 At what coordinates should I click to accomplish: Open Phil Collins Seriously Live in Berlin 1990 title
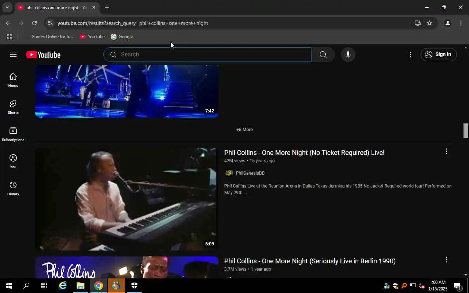pyautogui.click(x=310, y=261)
